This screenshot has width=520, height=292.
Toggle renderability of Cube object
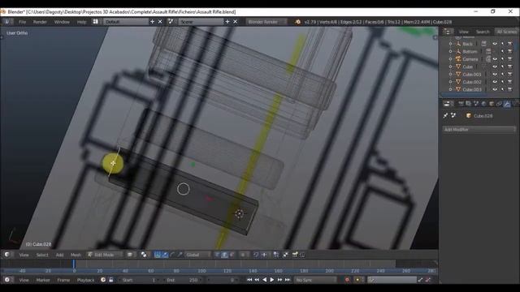[x=510, y=67]
